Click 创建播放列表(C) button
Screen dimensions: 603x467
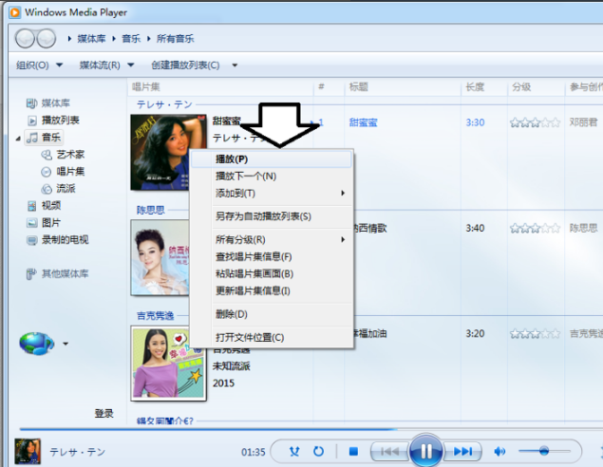click(185, 65)
